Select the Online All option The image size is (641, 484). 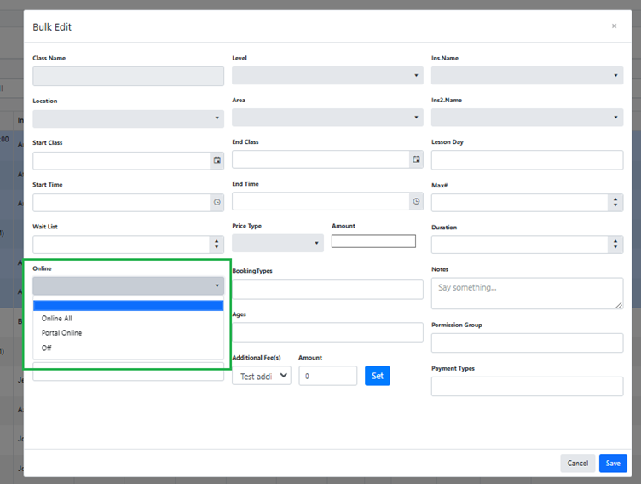(57, 319)
